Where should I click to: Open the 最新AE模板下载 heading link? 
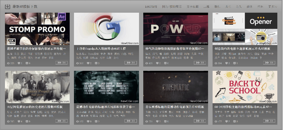click(25, 7)
